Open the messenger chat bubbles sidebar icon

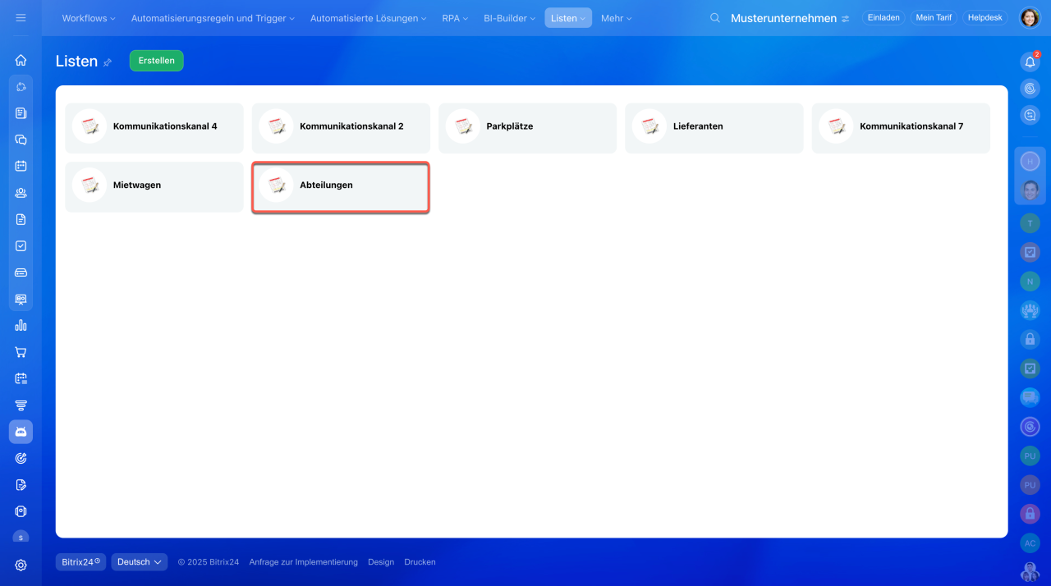(x=21, y=140)
